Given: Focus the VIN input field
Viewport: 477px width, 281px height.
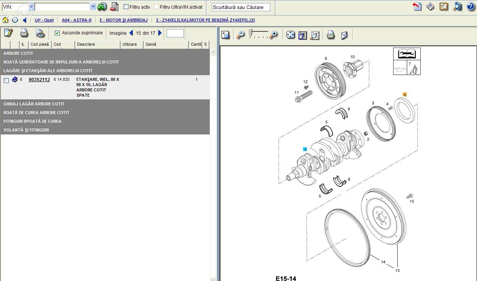Looking at the screenshot, I should 62,7.
